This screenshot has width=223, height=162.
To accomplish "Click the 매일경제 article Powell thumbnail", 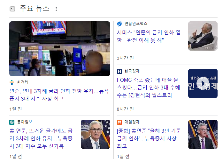I will [203, 134].
